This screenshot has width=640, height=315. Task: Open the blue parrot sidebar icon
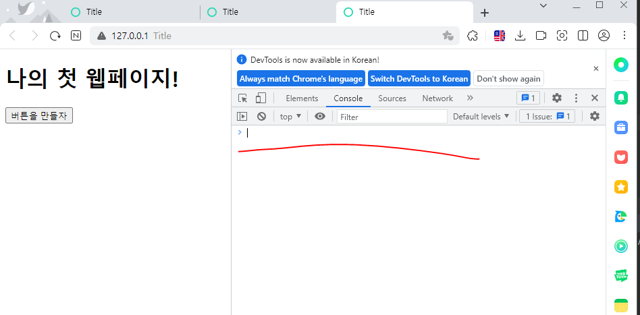point(621,217)
